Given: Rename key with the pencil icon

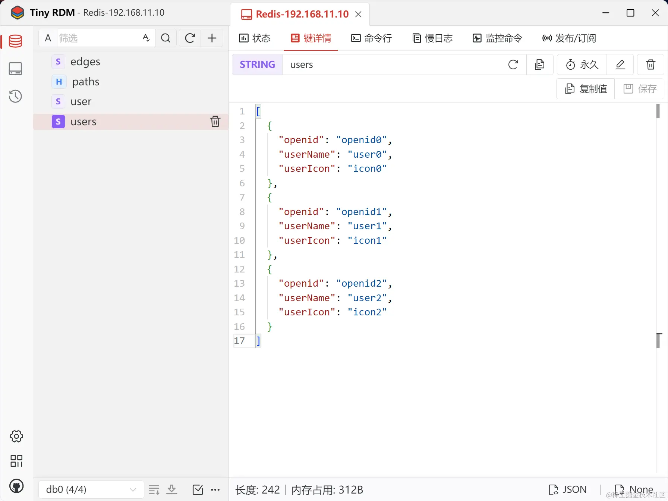Looking at the screenshot, I should coord(620,64).
